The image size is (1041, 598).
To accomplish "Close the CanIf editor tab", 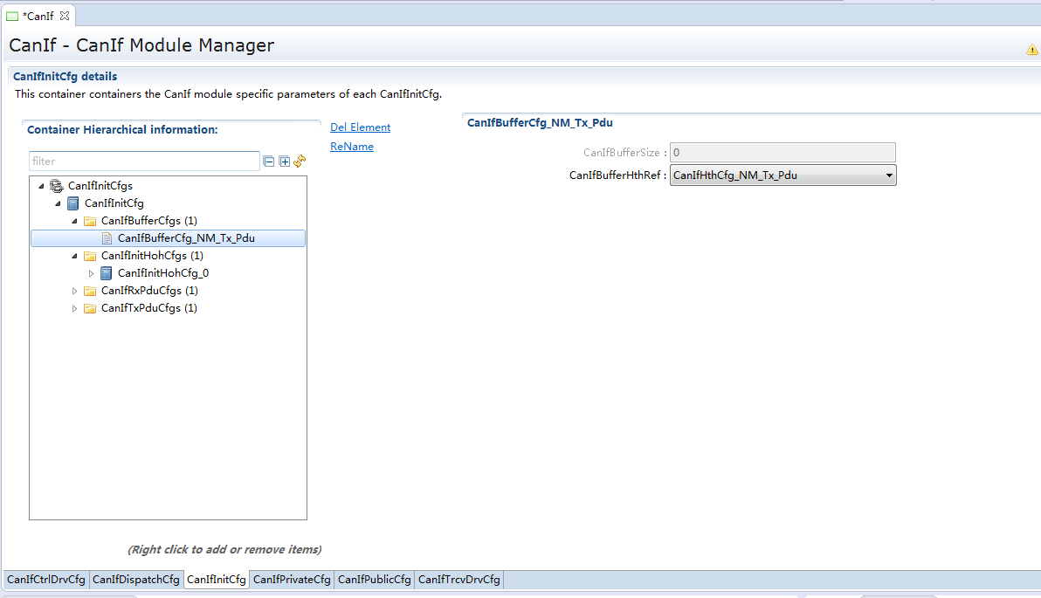I will click(x=65, y=16).
